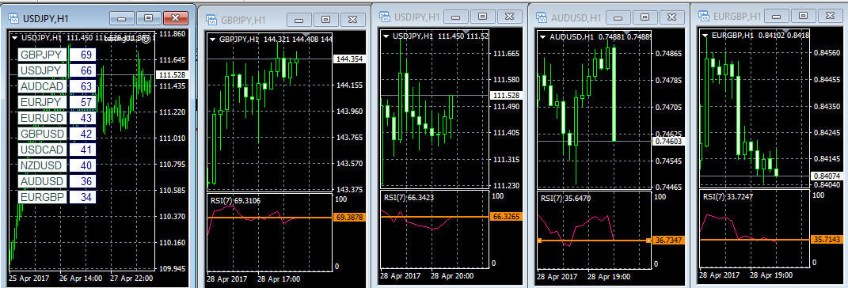This screenshot has width=848, height=288.
Task: Click the EURUSD symbol button
Action: [x=43, y=119]
